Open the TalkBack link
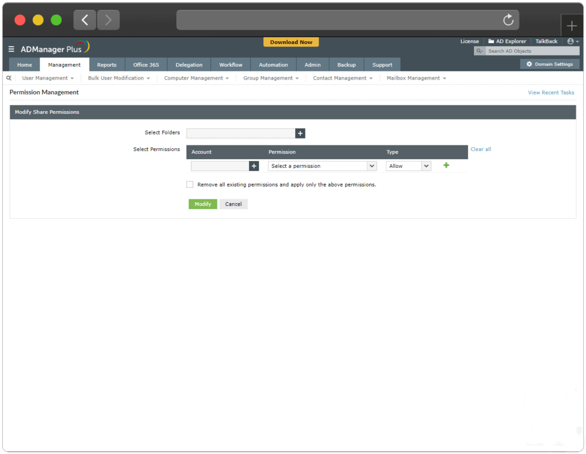This screenshot has width=586, height=454. (x=546, y=42)
